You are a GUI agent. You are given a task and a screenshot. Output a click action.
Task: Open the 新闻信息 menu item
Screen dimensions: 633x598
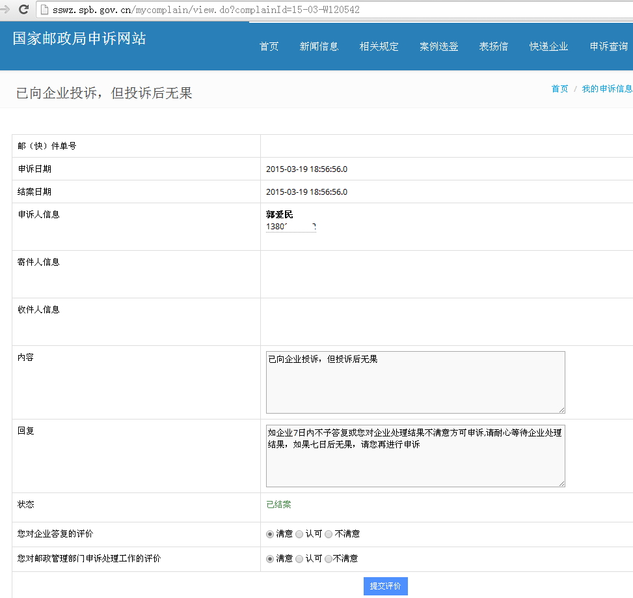(x=319, y=46)
